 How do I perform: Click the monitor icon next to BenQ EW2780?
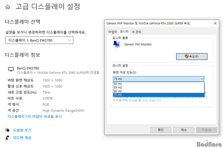[11, 69]
